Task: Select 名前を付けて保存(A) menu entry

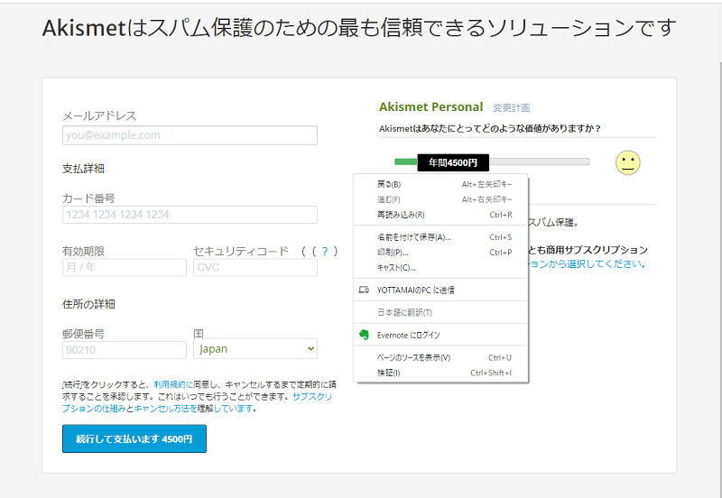Action: (413, 237)
